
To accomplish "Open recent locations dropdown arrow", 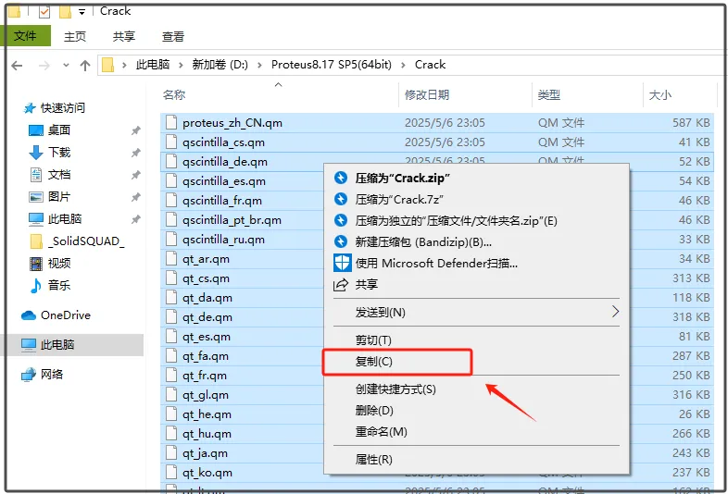I will pyautogui.click(x=66, y=66).
